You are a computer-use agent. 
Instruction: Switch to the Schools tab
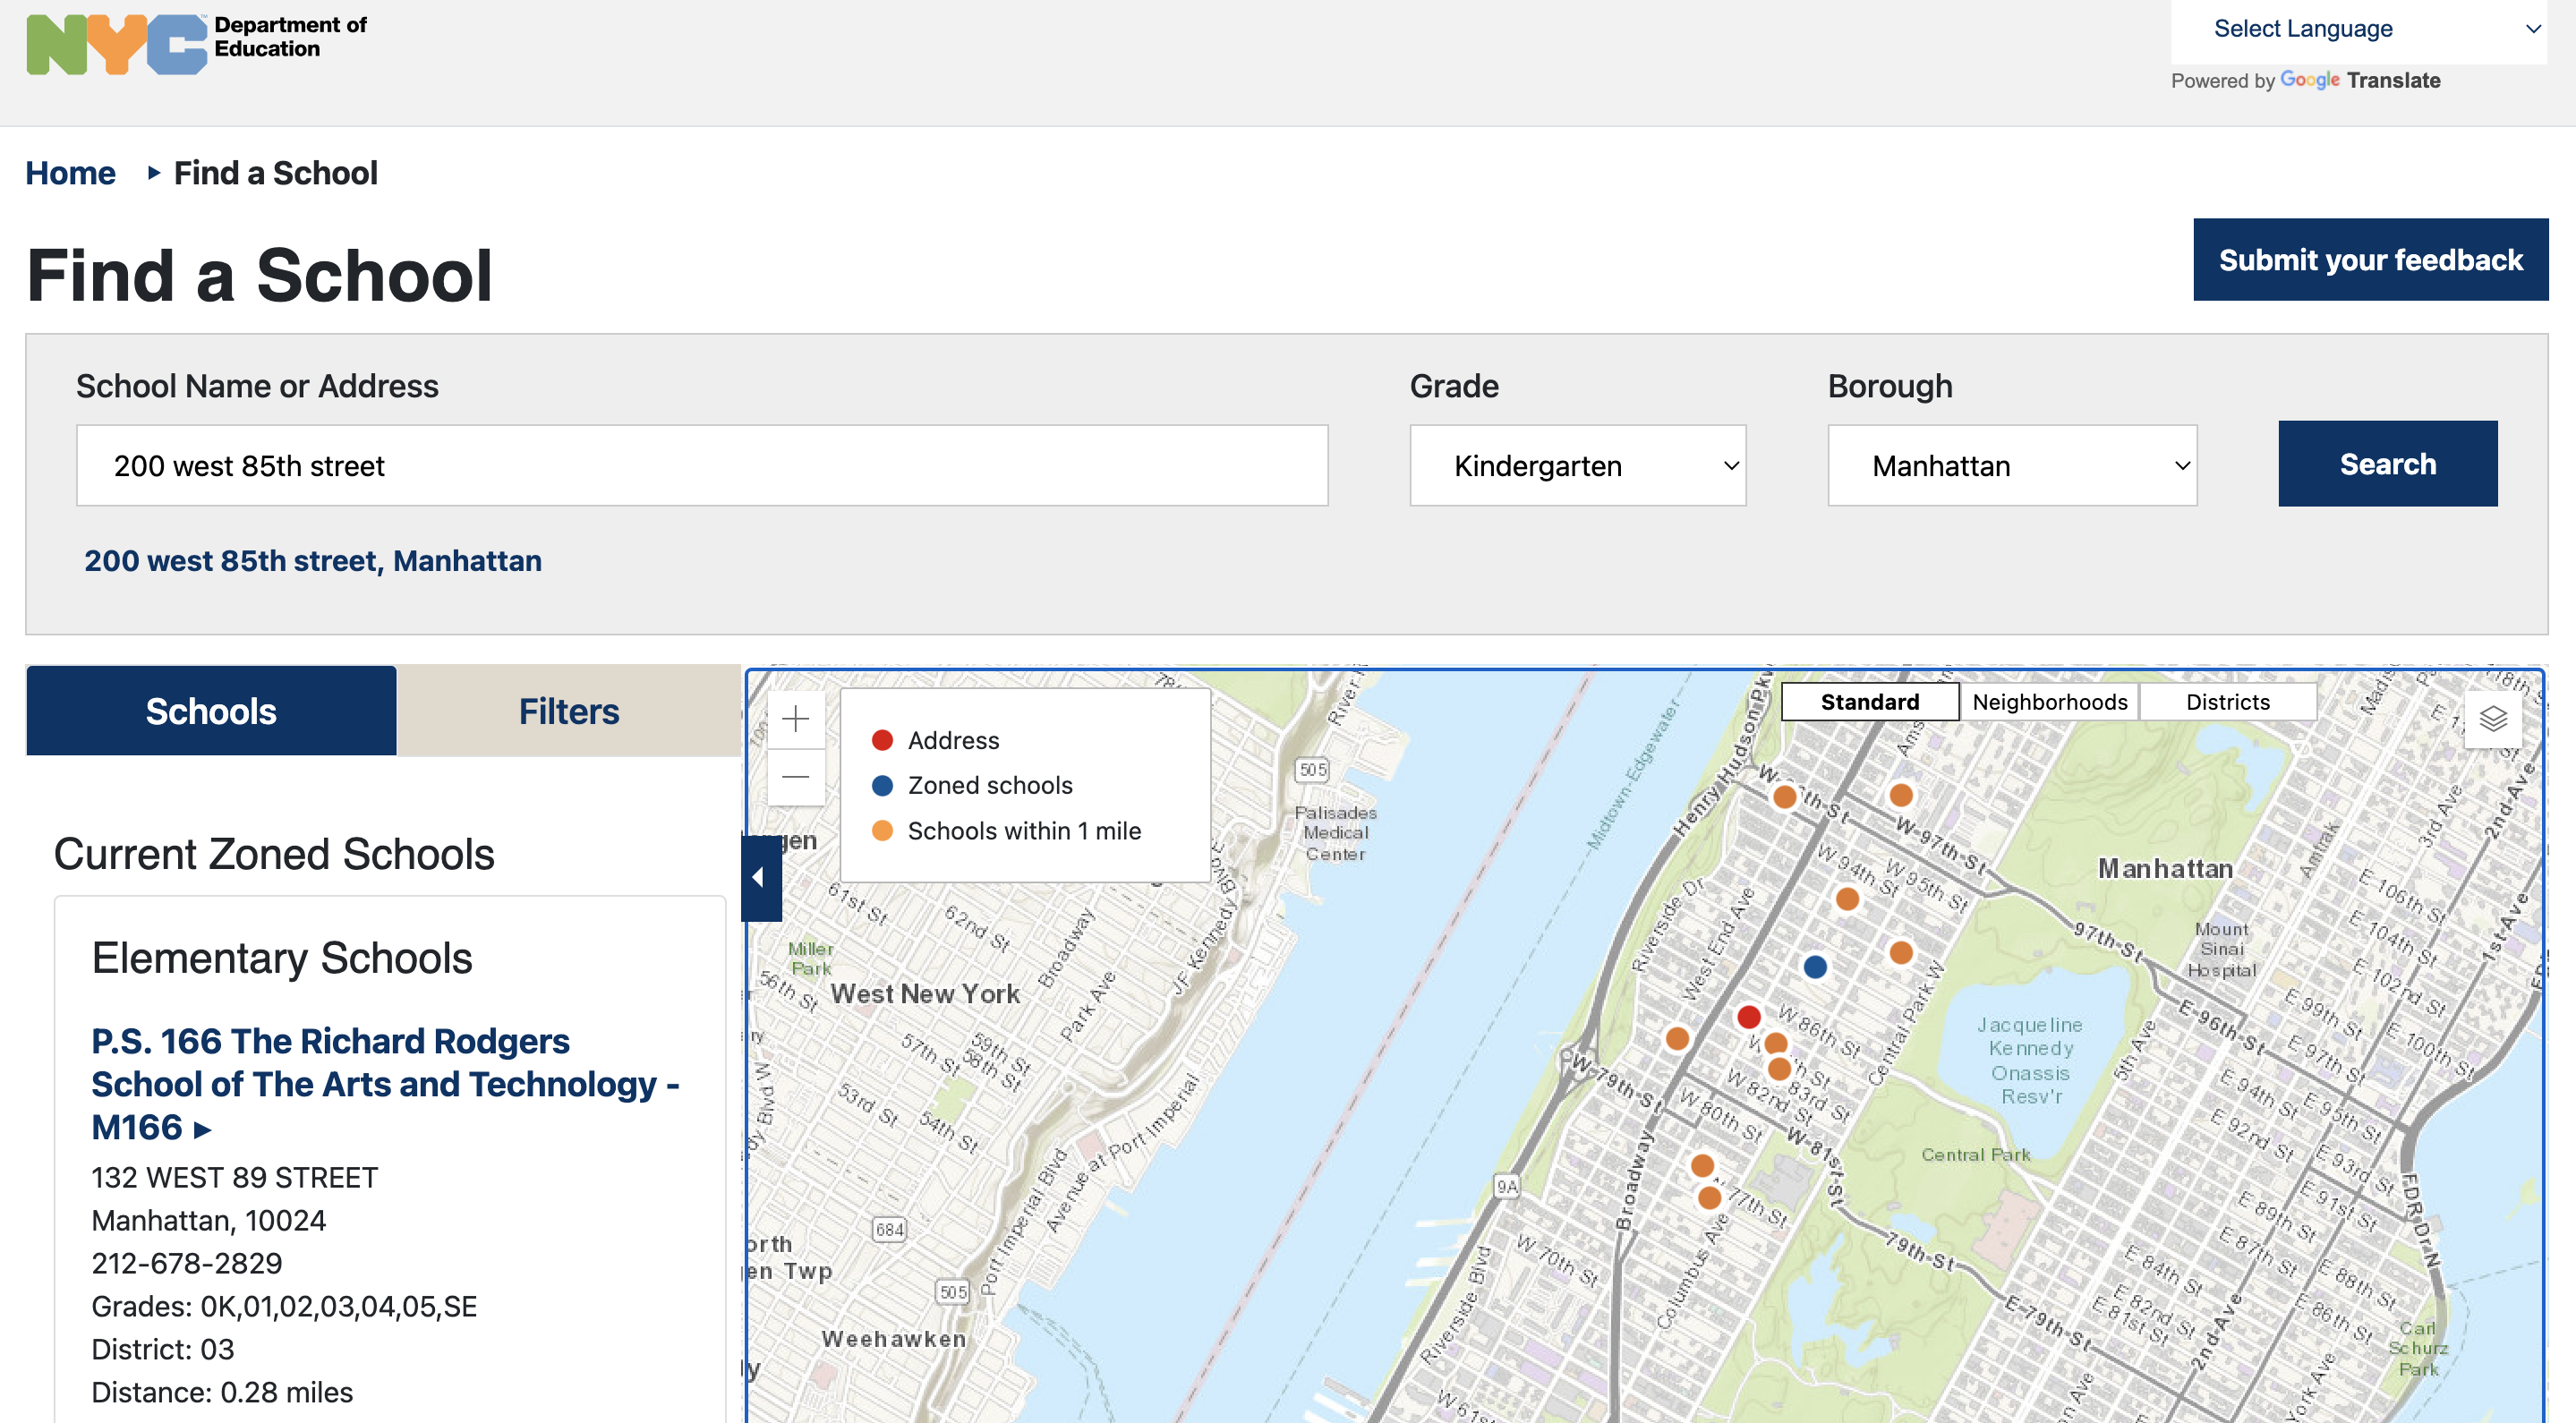point(211,710)
